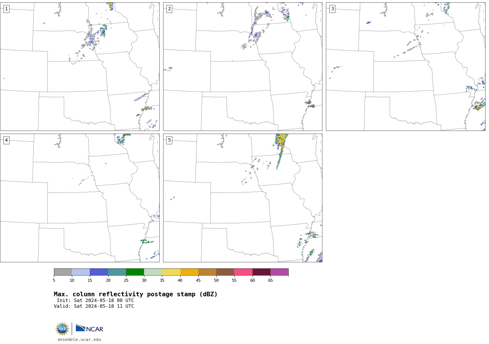Click the colorbar tick label 50
The height and width of the screenshot is (344, 489).
[x=216, y=281]
